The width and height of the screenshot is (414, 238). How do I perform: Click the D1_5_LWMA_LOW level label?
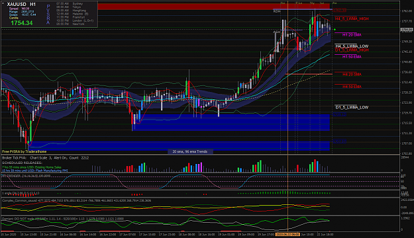352,107
